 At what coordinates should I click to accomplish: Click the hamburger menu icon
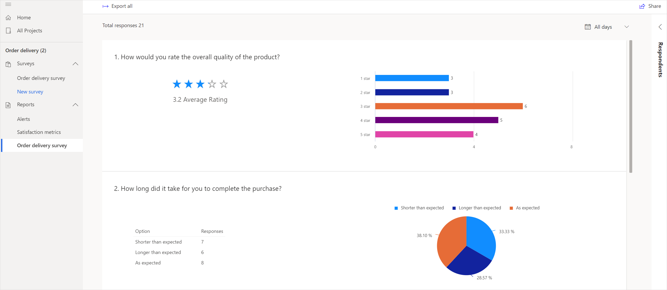coord(8,4)
